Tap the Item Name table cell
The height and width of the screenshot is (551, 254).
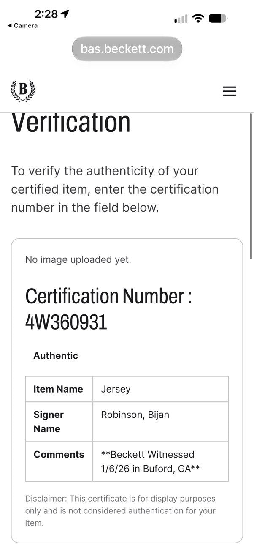(x=59, y=389)
